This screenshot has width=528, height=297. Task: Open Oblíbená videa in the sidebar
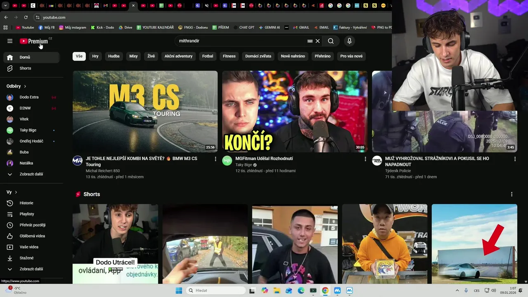31,236
